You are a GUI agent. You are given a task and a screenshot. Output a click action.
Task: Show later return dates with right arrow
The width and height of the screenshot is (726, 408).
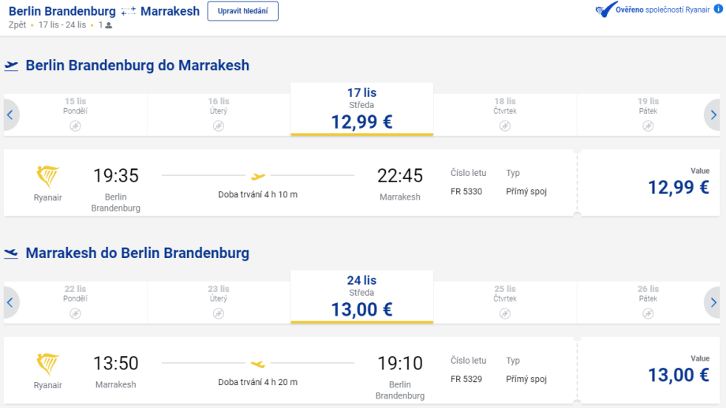click(x=713, y=303)
